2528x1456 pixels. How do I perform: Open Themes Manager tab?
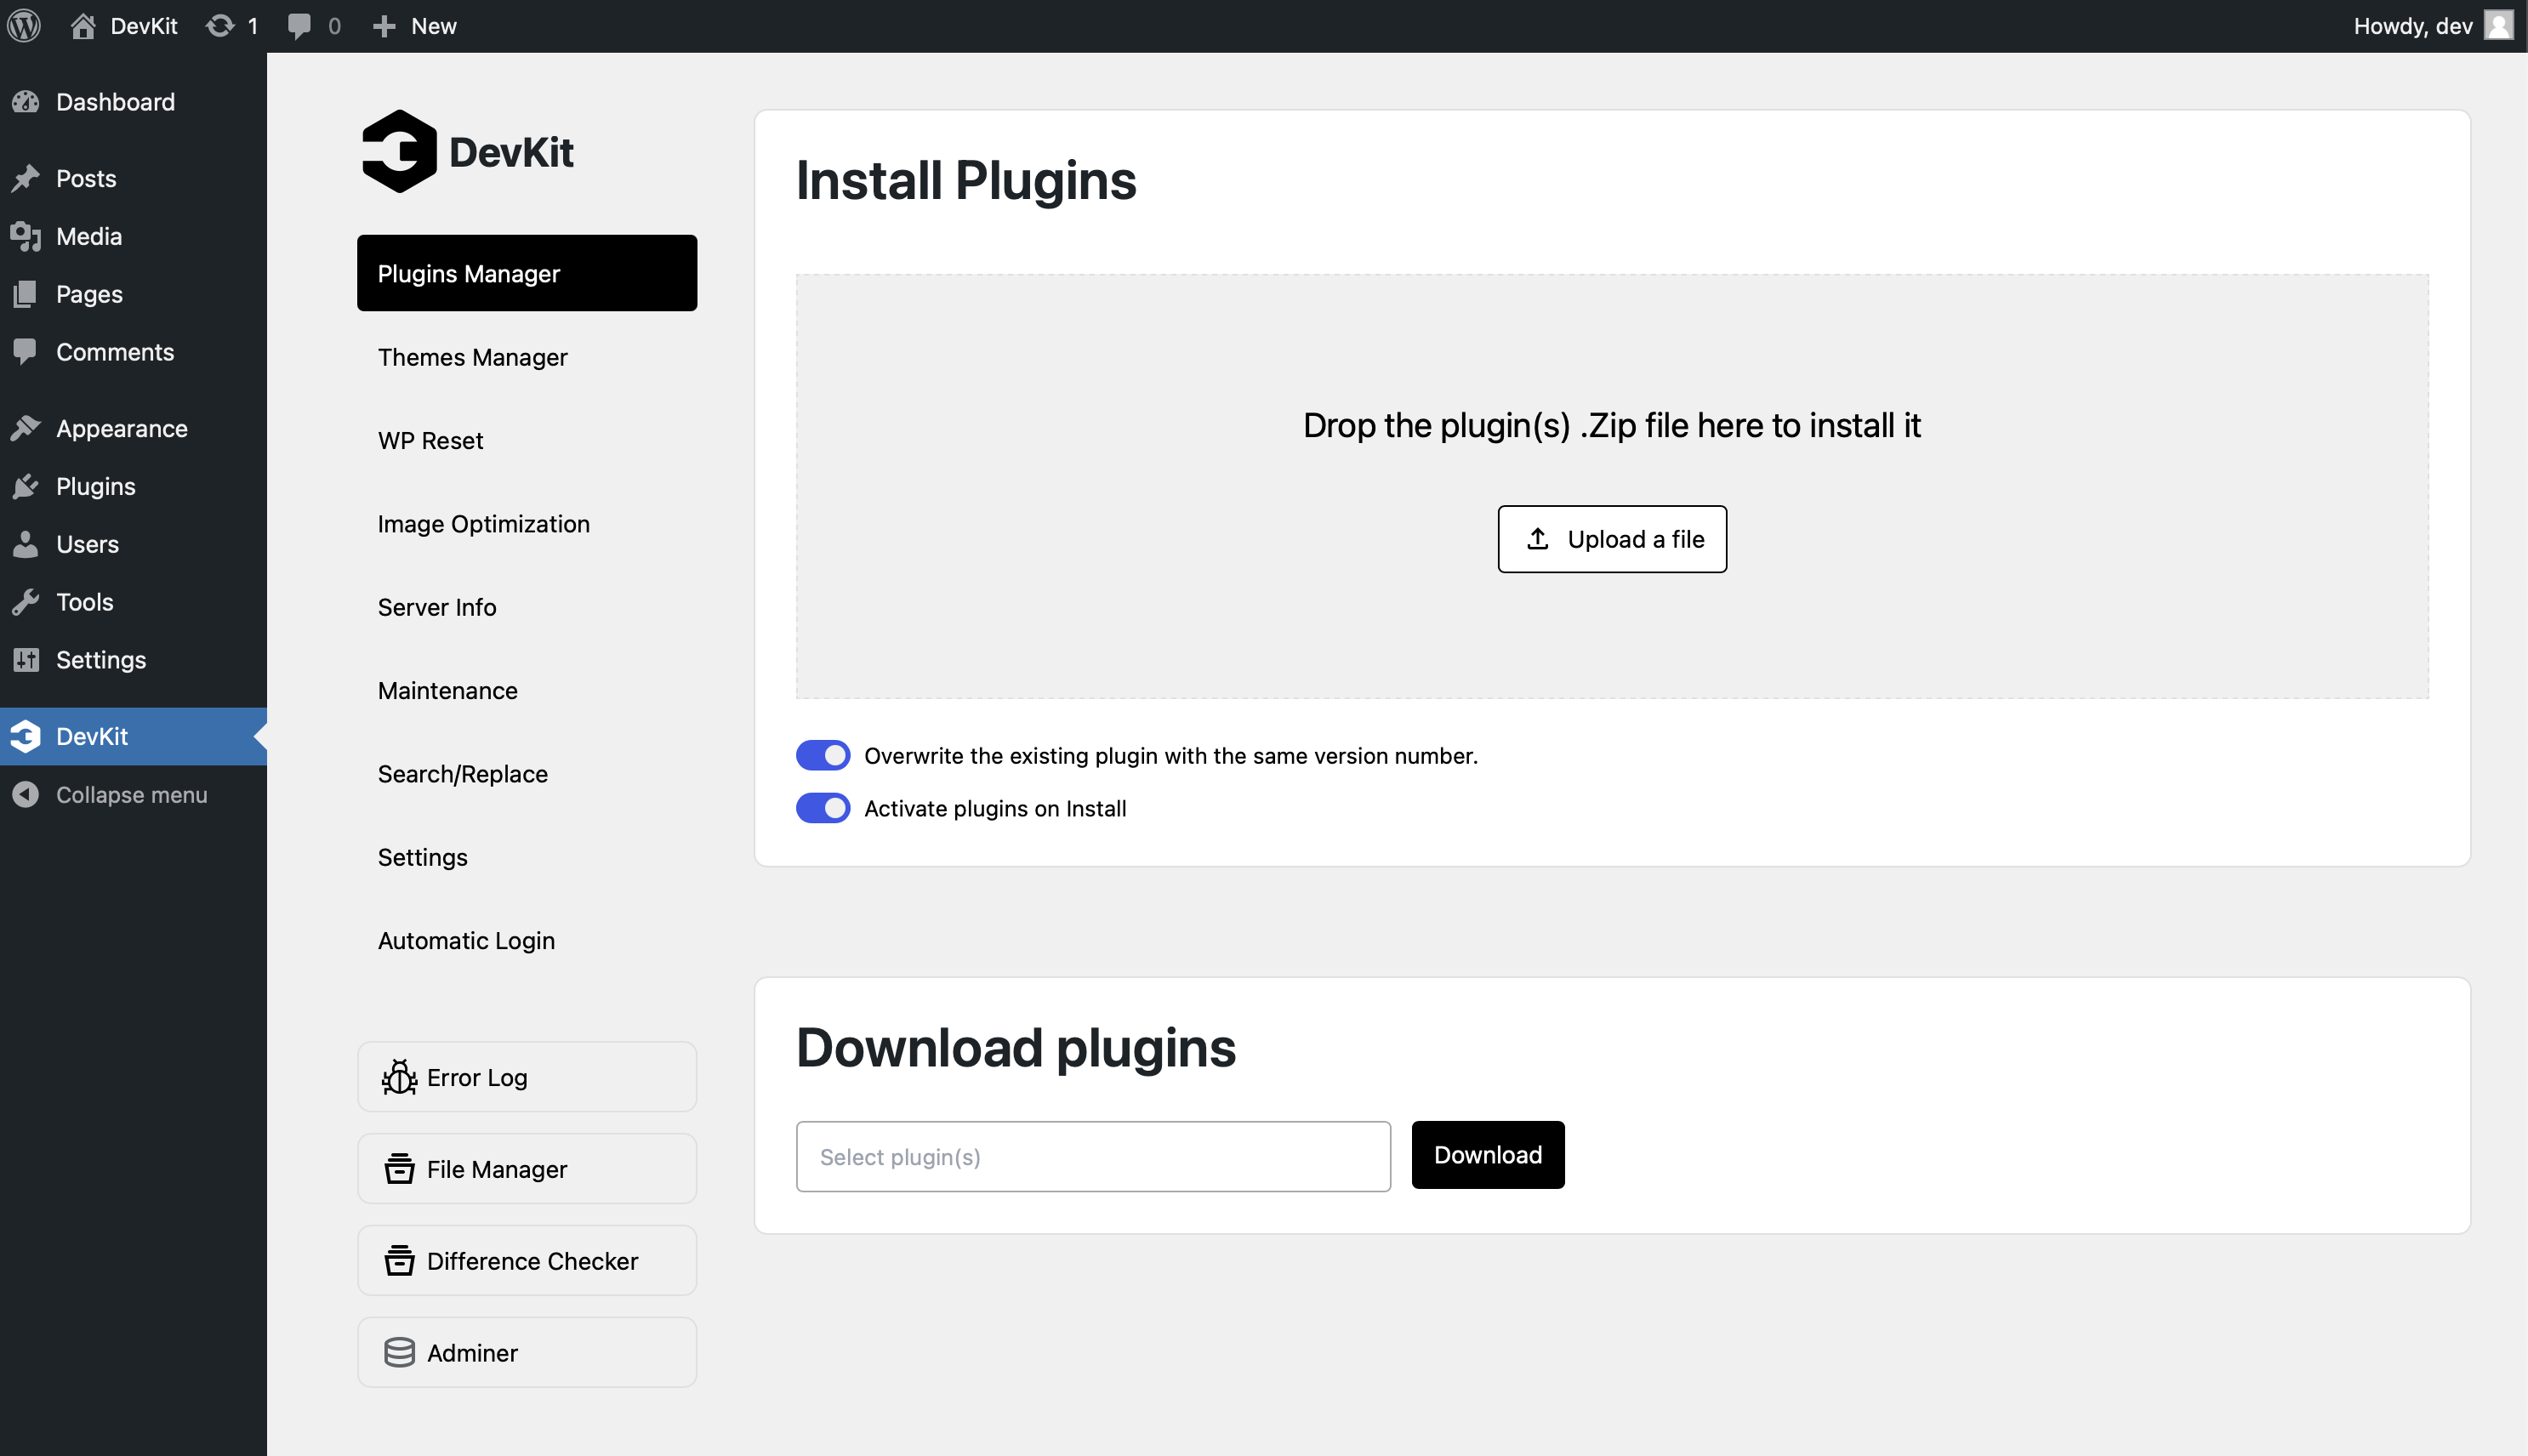pos(527,357)
